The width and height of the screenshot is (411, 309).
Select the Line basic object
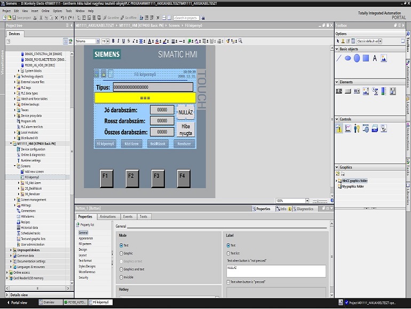pos(338,58)
